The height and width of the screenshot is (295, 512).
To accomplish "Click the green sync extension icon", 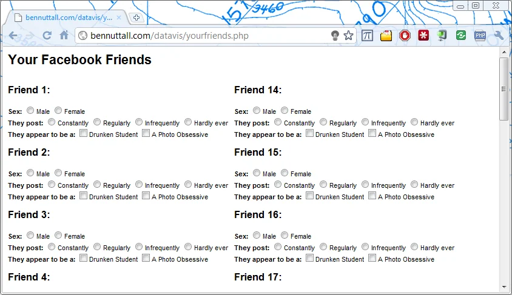I will (x=461, y=35).
